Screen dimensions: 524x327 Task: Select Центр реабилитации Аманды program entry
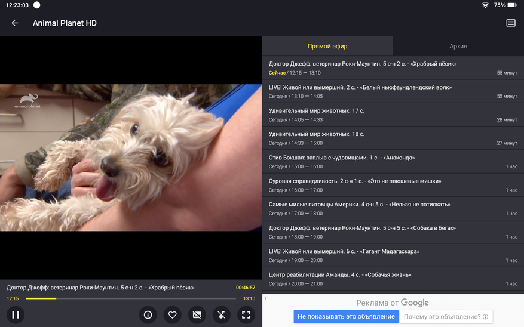pyautogui.click(x=393, y=279)
